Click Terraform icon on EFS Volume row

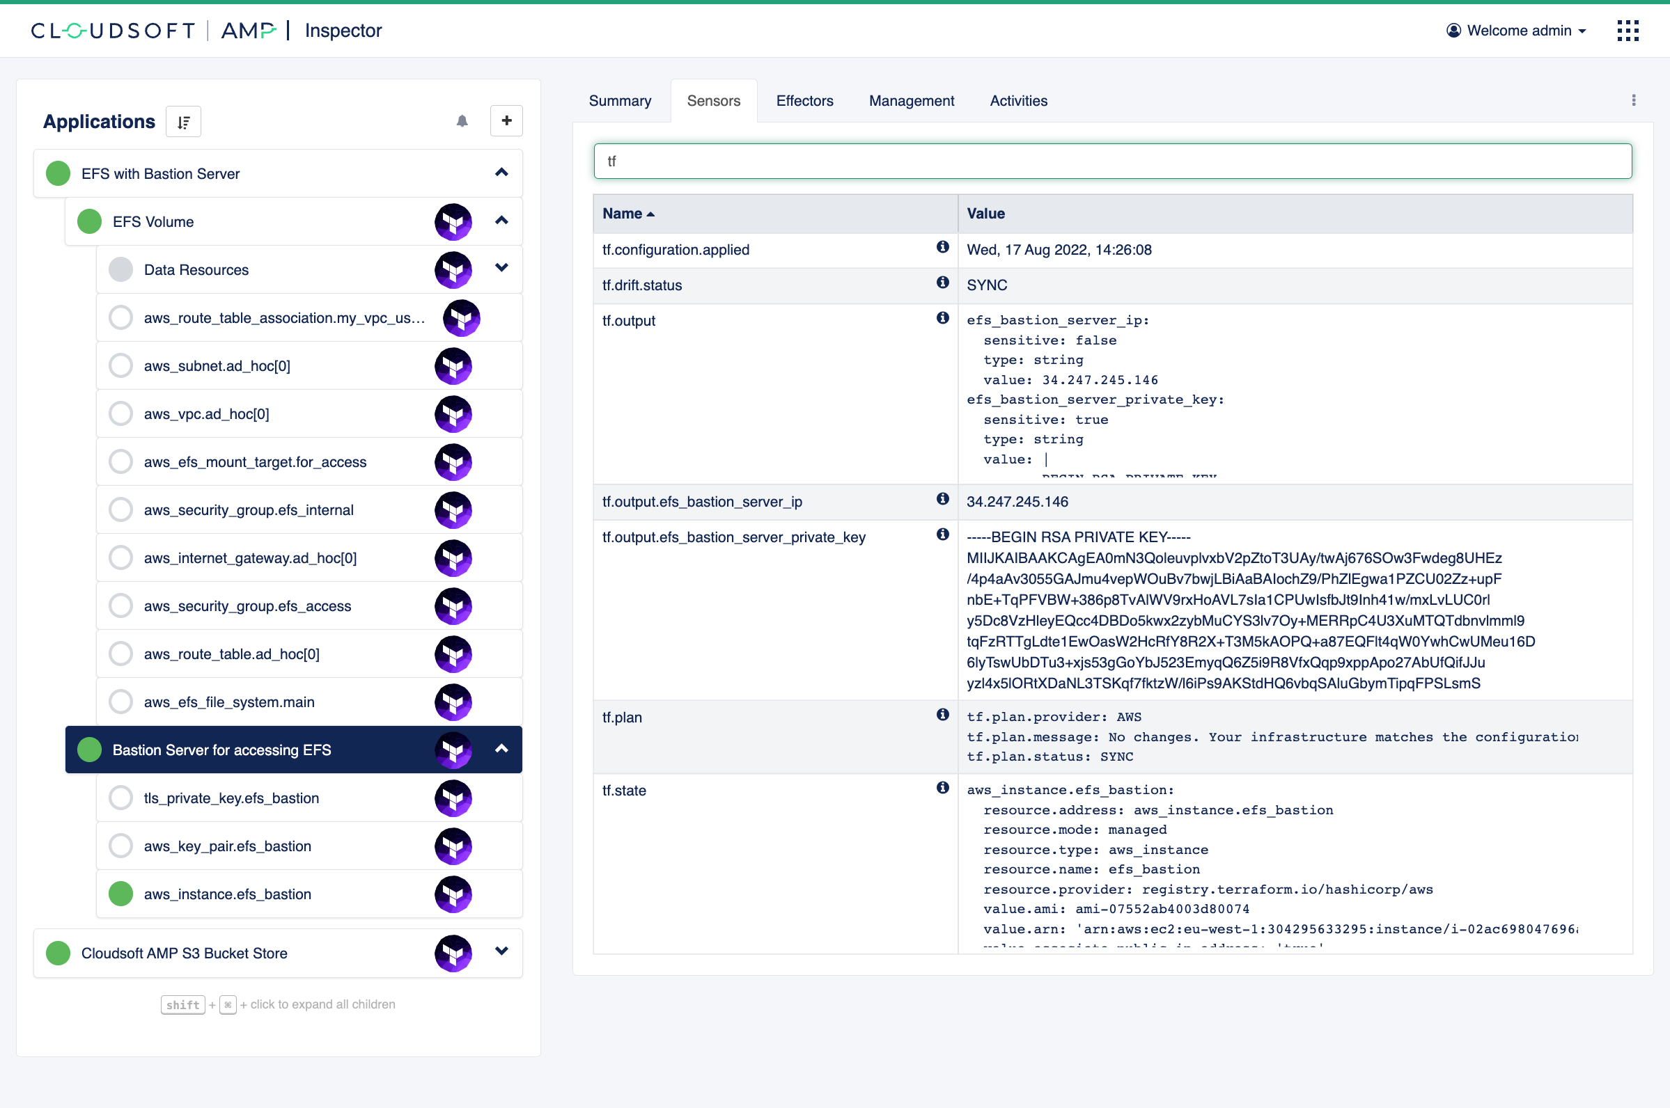click(453, 222)
